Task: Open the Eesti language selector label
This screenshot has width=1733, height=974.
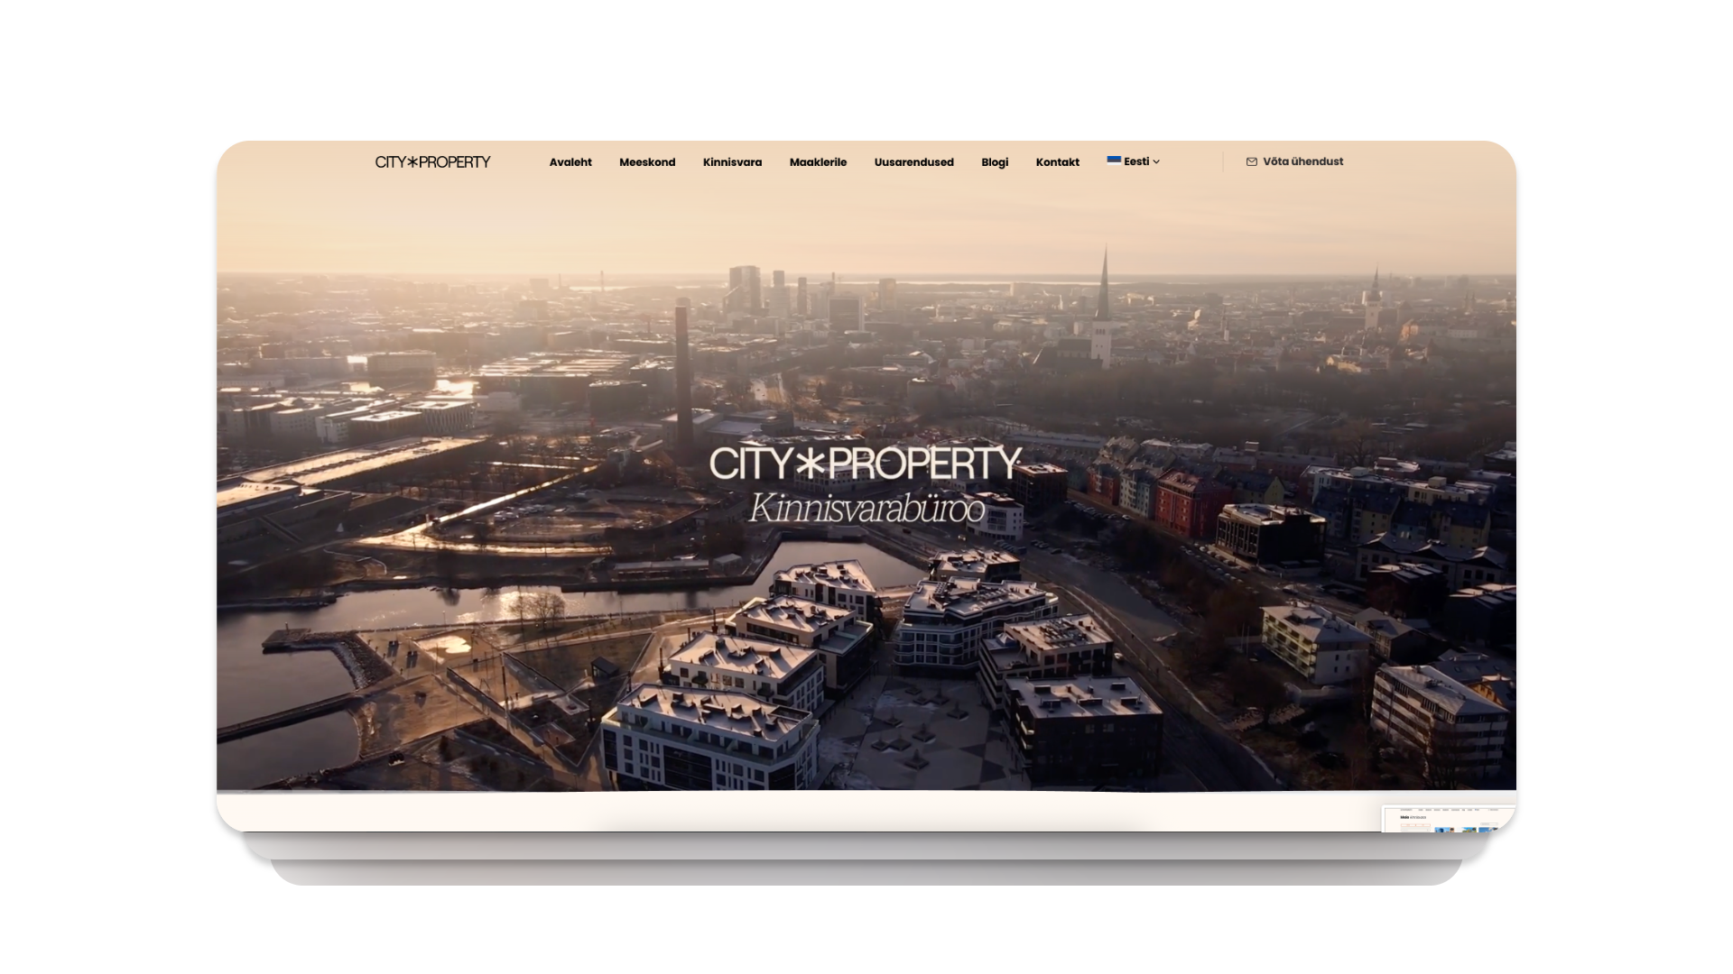Action: pyautogui.click(x=1135, y=161)
